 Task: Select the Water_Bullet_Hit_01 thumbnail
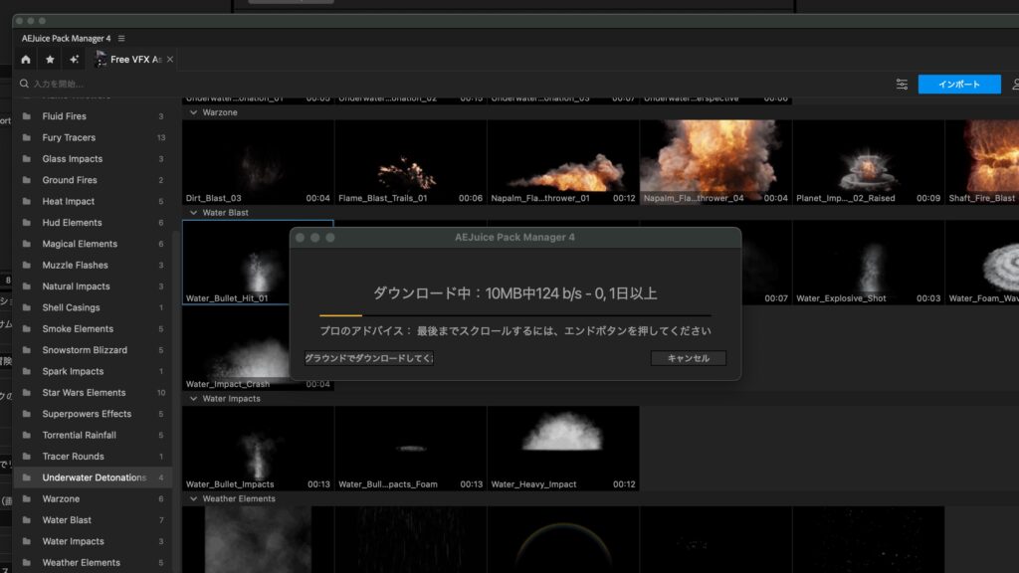click(x=236, y=263)
